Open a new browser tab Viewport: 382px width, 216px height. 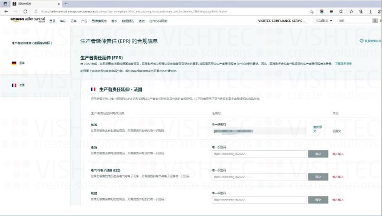pyautogui.click(x=66, y=4)
